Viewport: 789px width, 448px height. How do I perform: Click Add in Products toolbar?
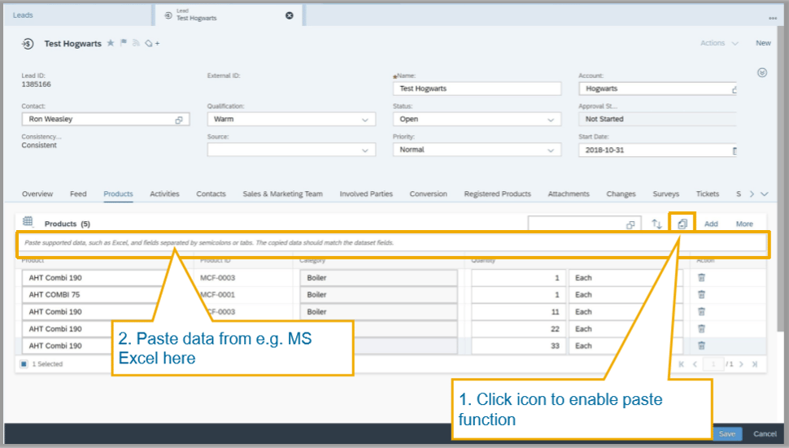point(711,224)
